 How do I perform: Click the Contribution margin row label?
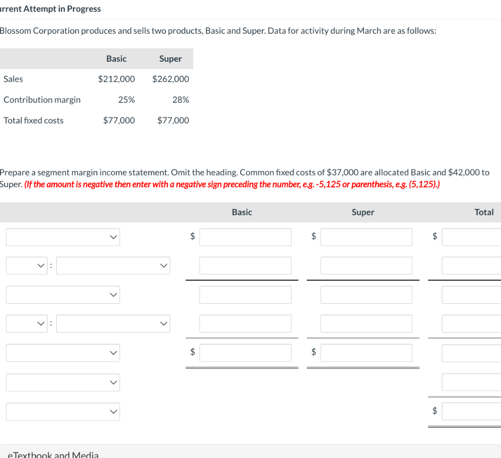point(42,100)
